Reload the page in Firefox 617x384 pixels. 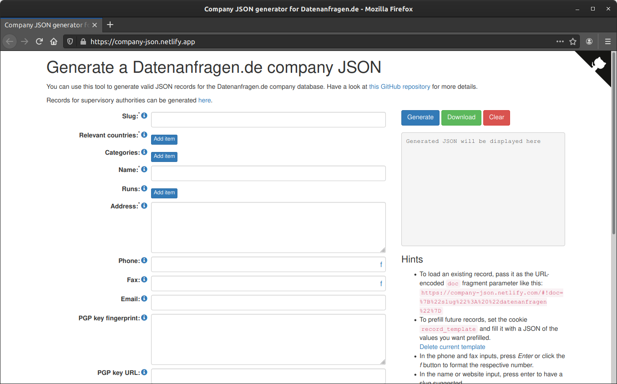[x=39, y=41]
